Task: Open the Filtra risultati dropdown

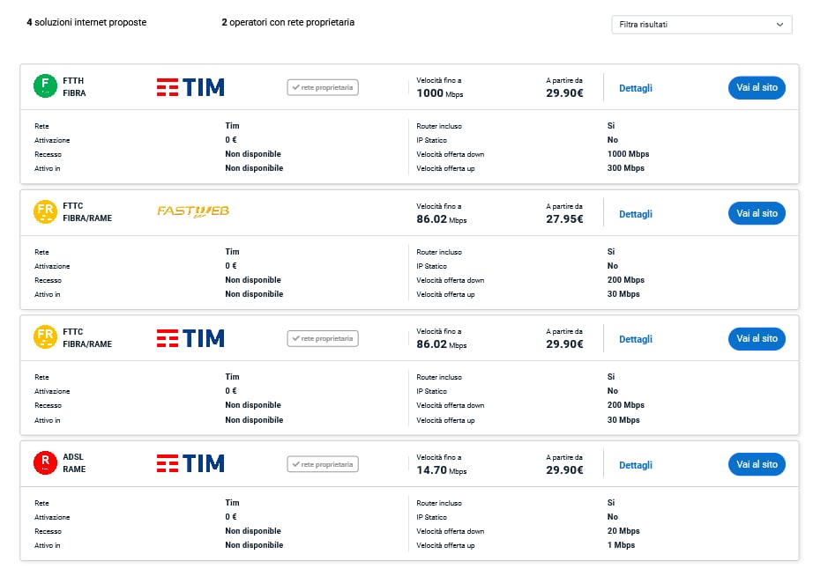Action: [701, 25]
